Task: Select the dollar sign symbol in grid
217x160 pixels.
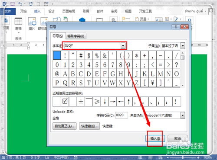Action: (x=89, y=55)
